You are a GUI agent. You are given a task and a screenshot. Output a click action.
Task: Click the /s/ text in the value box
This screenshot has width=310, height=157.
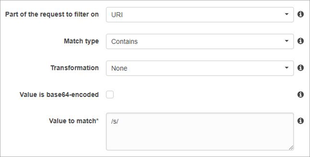click(x=115, y=122)
